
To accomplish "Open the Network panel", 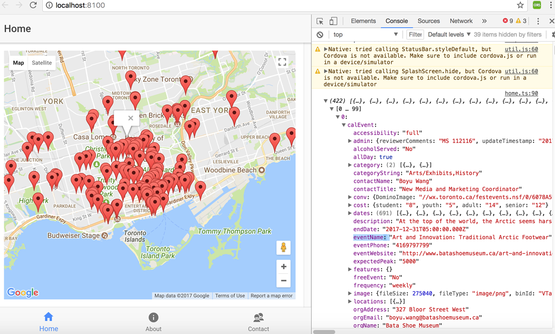I will [461, 21].
